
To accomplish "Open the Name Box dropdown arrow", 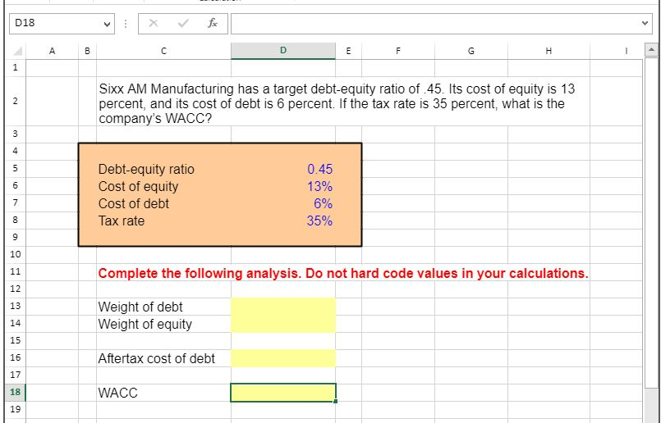I will [x=107, y=24].
